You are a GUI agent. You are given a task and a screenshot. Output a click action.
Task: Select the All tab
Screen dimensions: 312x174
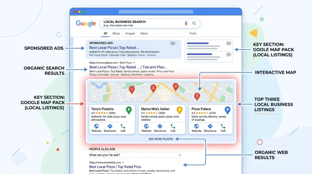click(105, 33)
